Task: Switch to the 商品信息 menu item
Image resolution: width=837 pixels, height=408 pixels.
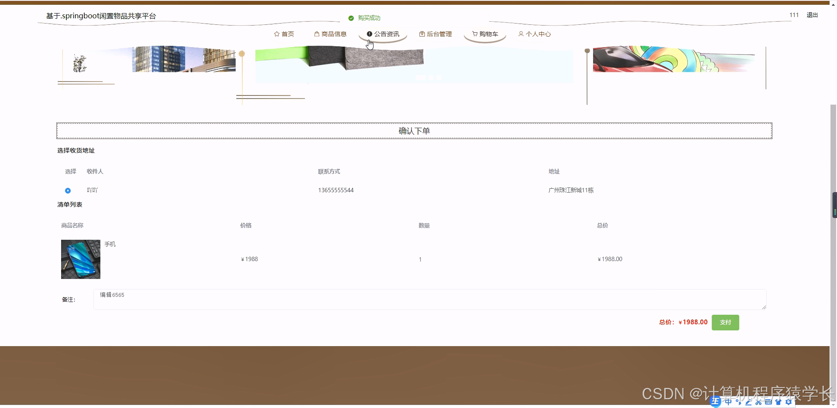Action: [334, 34]
